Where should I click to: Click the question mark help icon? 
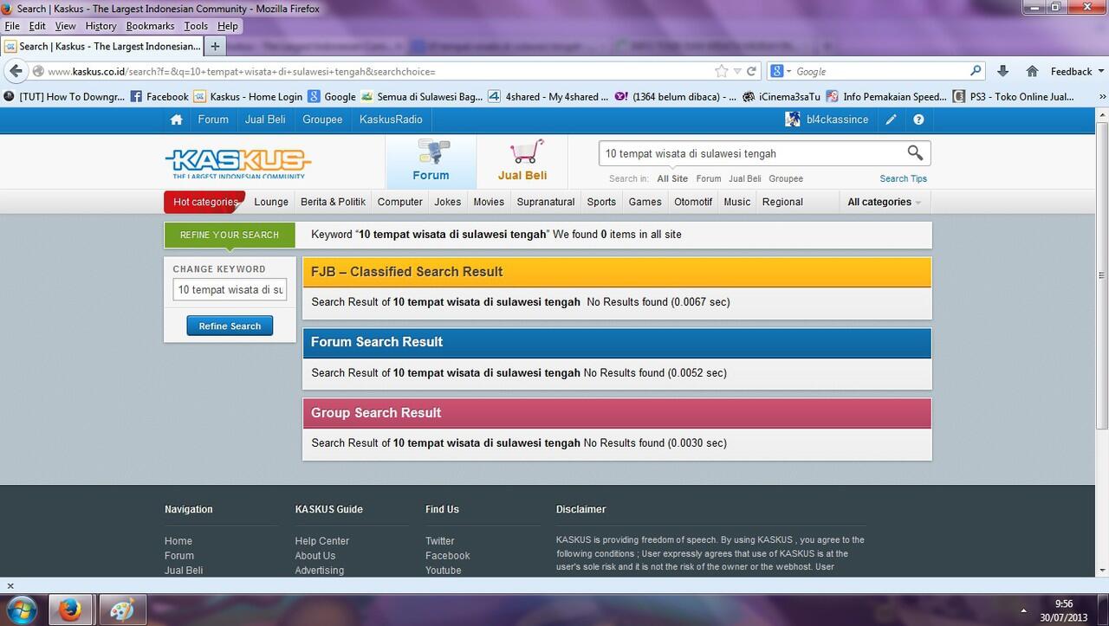coord(918,119)
